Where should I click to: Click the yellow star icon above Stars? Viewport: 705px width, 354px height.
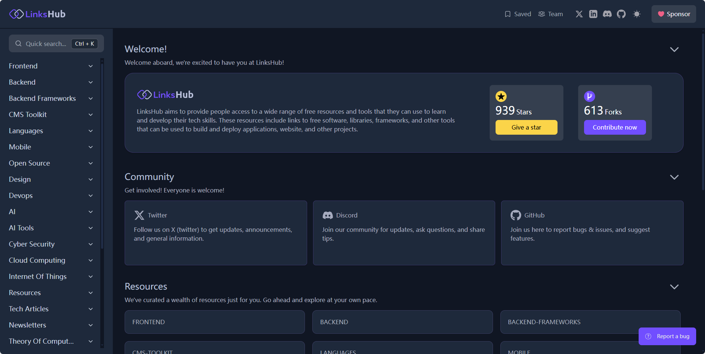501,96
